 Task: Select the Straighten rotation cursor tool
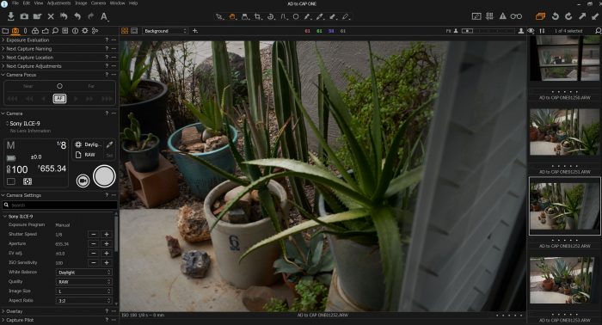271,16
